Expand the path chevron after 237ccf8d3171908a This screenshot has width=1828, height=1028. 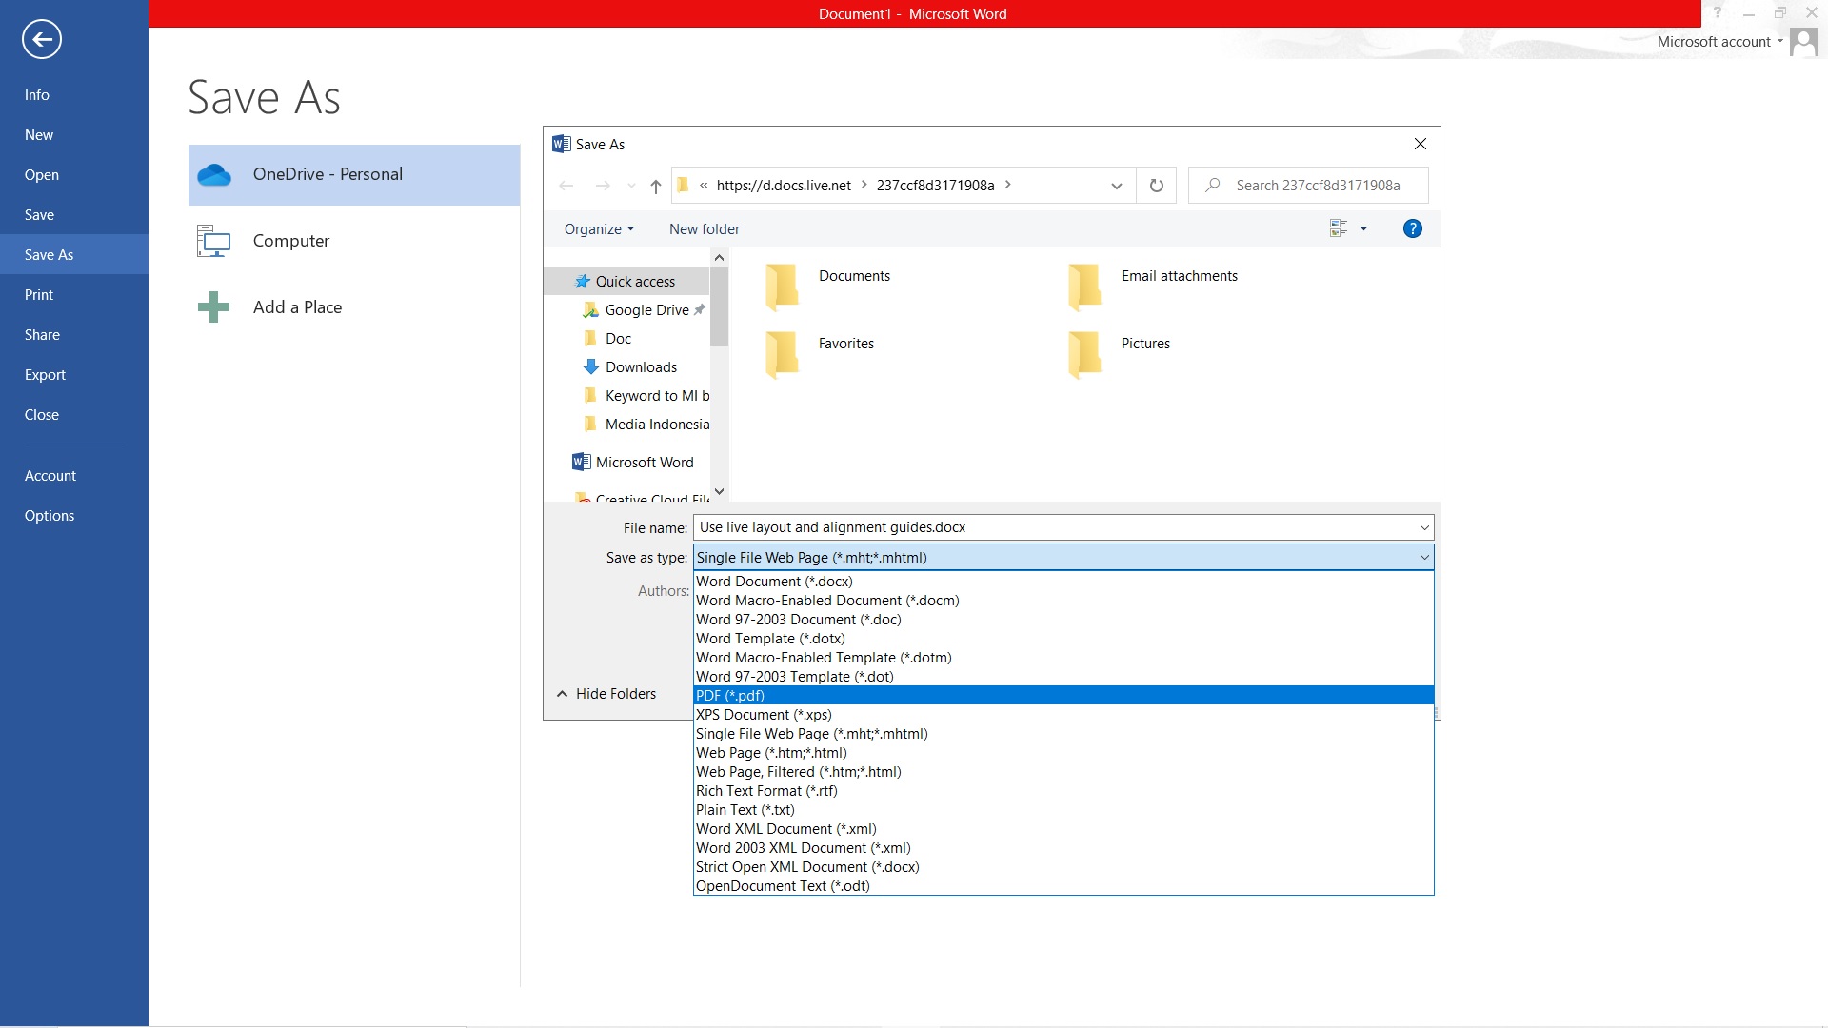tap(1008, 186)
